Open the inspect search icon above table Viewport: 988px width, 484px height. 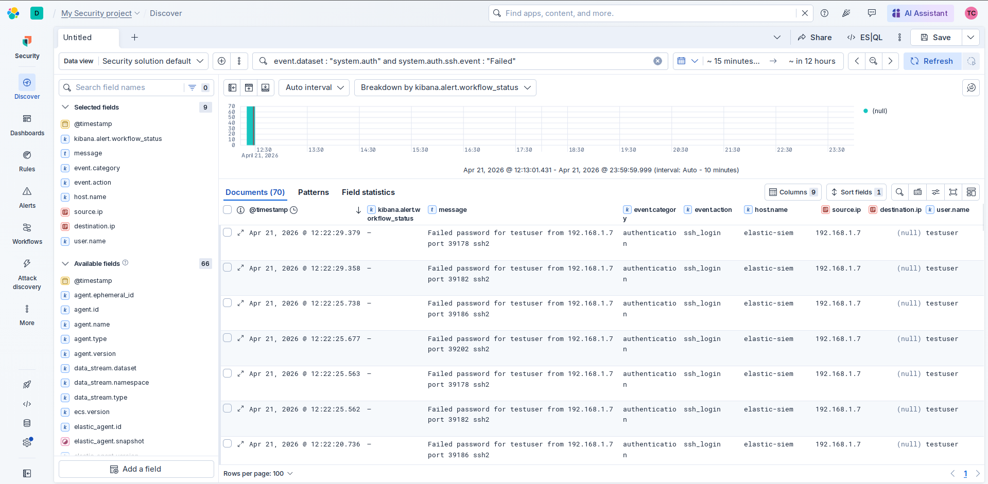899,192
